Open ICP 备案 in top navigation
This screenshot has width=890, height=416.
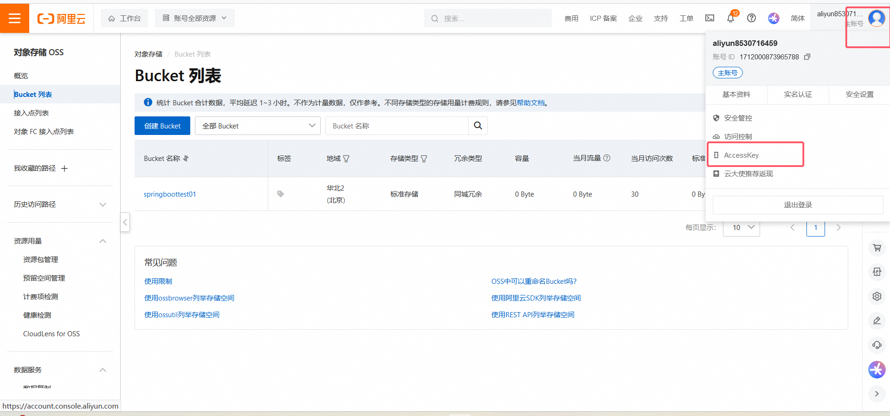pyautogui.click(x=603, y=18)
